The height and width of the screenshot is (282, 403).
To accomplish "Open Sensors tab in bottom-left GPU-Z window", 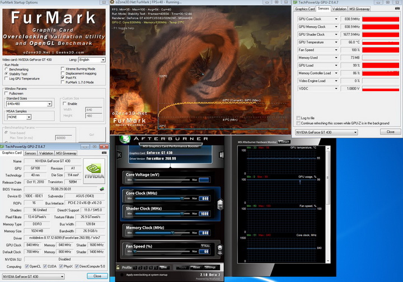I will click(30, 153).
